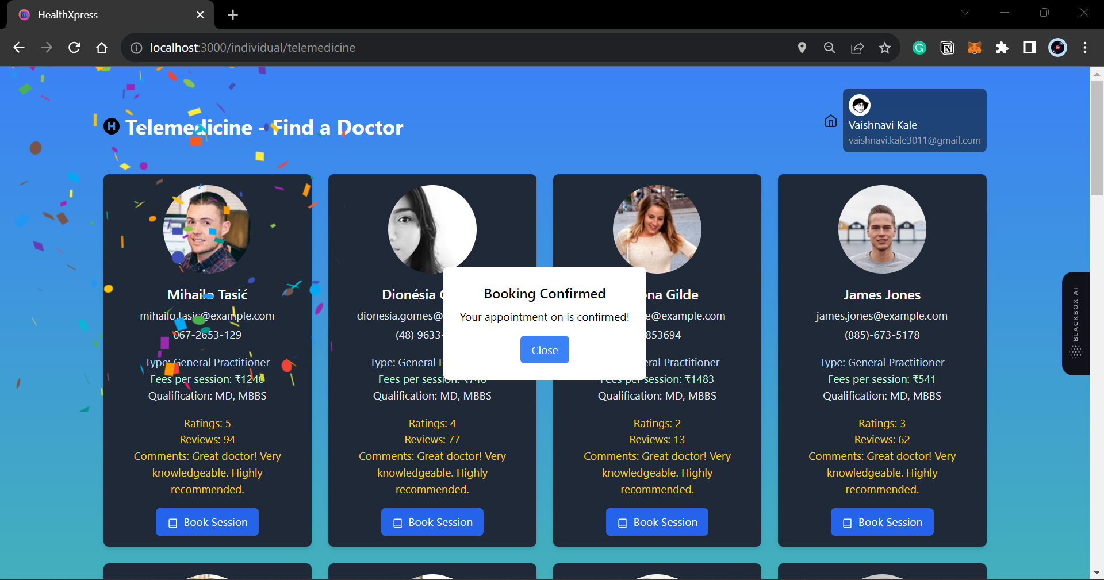This screenshot has width=1104, height=580.
Task: Share this page
Action: pos(857,48)
